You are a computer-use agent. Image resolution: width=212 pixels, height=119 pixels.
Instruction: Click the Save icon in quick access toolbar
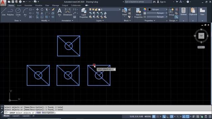coord(13,2)
